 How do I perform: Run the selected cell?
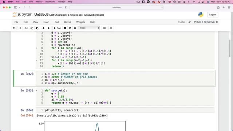pos(58,28)
